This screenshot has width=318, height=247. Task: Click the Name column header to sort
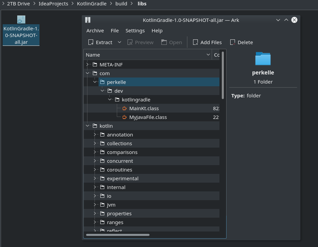91,55
